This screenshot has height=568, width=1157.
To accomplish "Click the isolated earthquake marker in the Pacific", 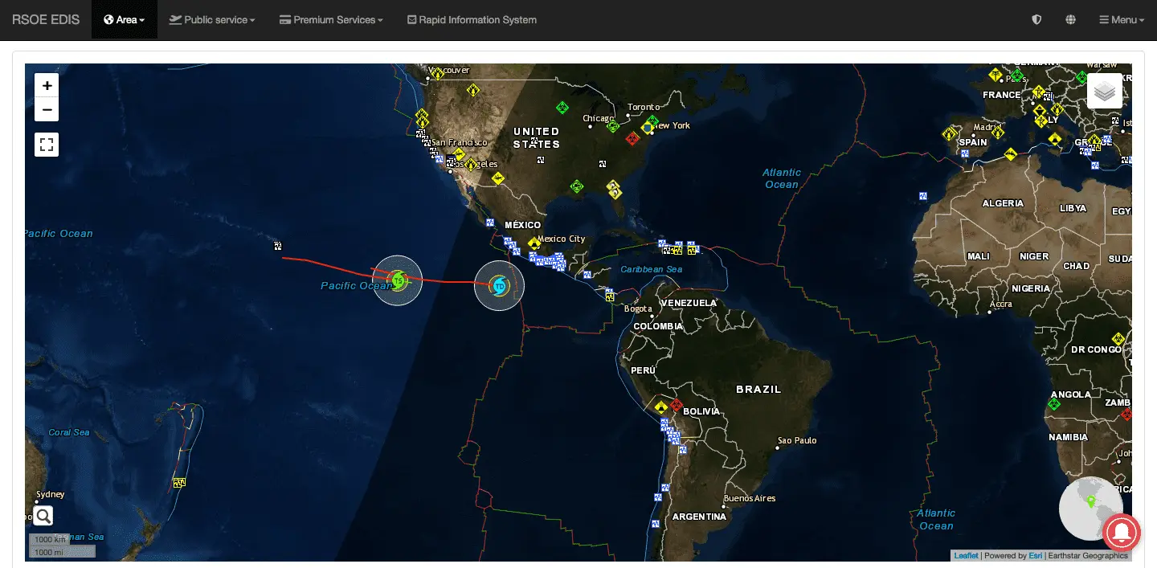I will click(277, 246).
